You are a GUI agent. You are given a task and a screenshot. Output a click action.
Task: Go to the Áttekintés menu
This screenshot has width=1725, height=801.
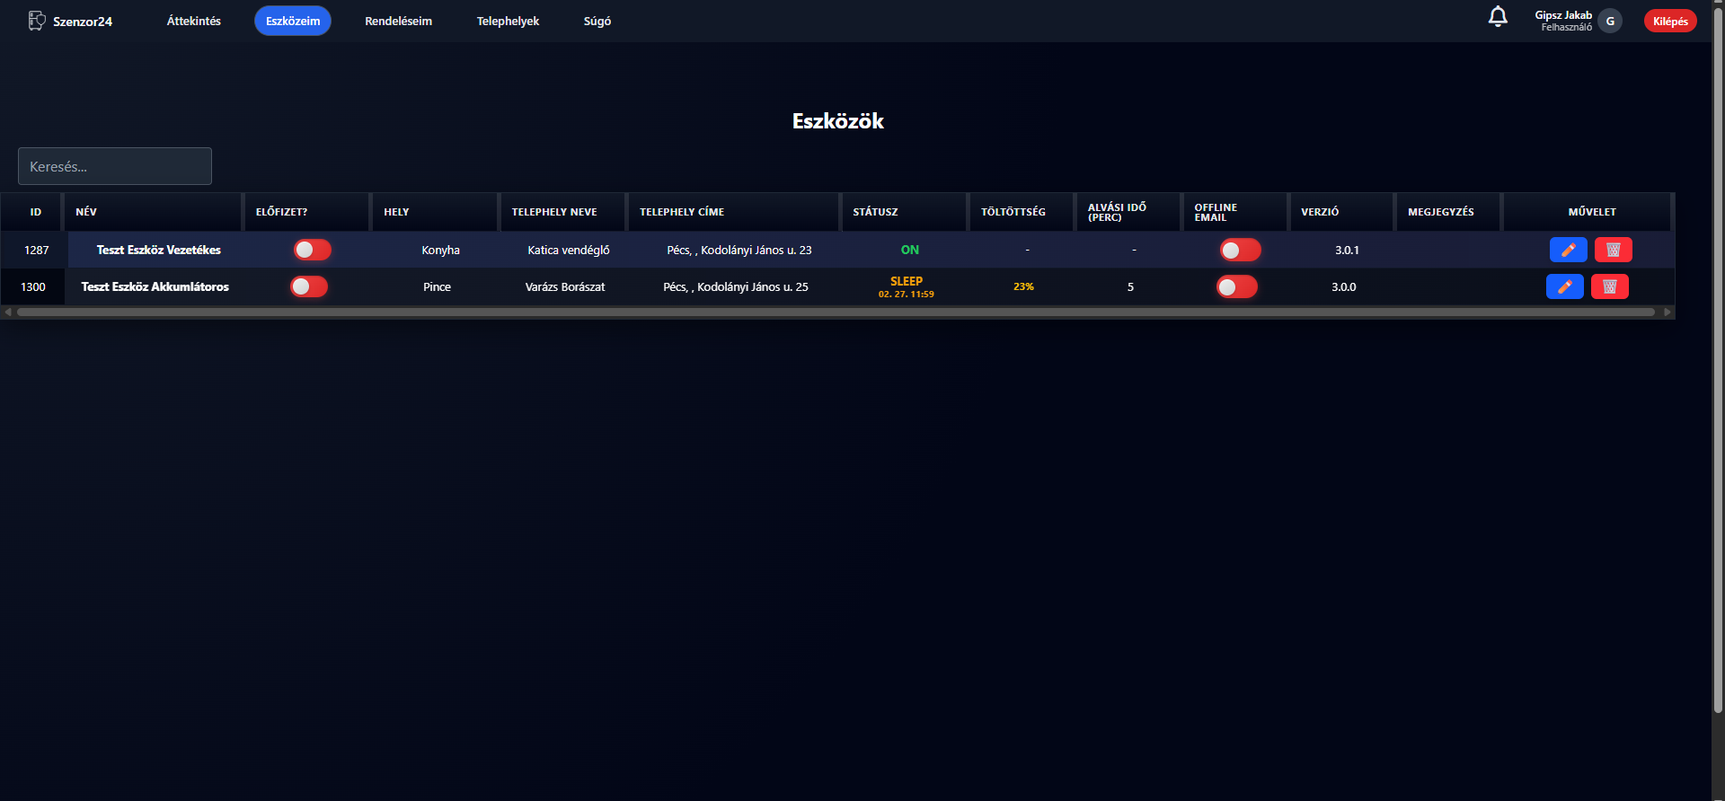click(x=193, y=21)
